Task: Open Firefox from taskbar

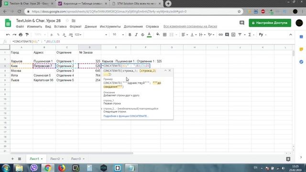Action: 62,168
